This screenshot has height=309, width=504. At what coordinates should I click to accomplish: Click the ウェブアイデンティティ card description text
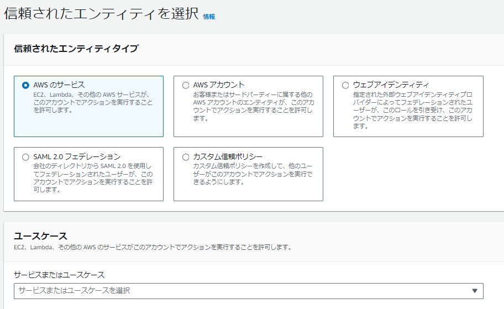pos(413,111)
